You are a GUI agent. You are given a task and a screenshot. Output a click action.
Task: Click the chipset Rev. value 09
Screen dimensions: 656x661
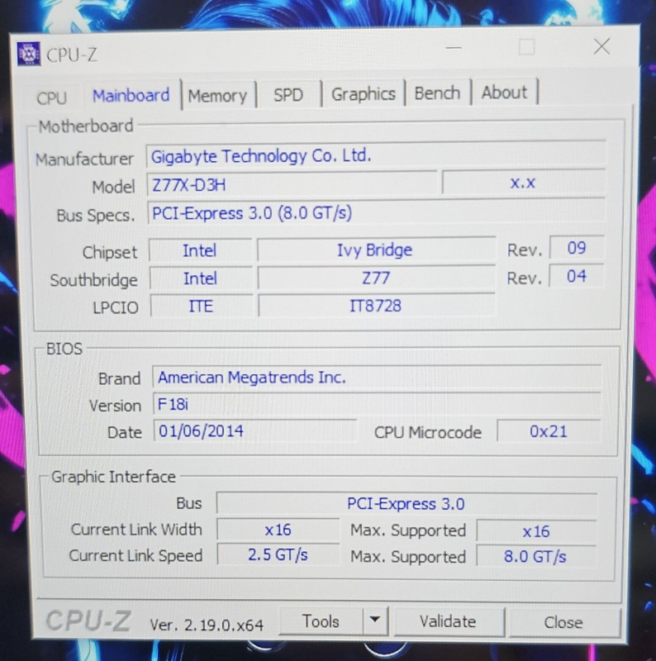577,247
